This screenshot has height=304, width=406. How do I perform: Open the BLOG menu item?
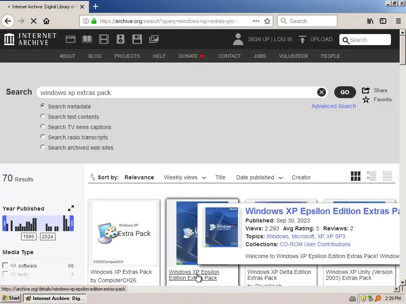pos(95,56)
